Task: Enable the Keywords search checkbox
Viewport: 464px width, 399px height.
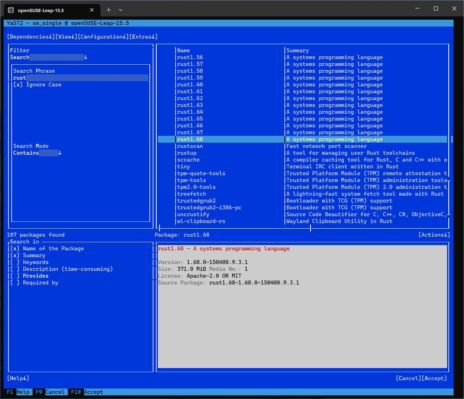Action: pos(29,262)
